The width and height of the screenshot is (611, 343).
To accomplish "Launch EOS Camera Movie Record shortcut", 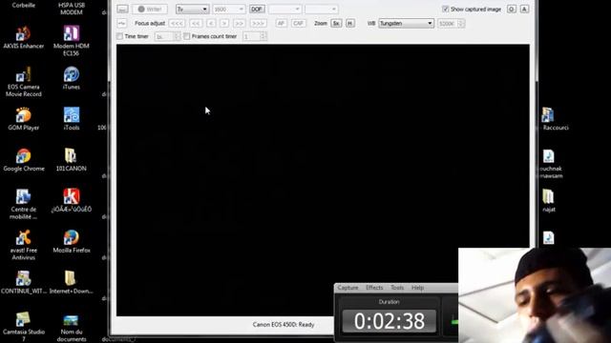I will click(x=23, y=82).
